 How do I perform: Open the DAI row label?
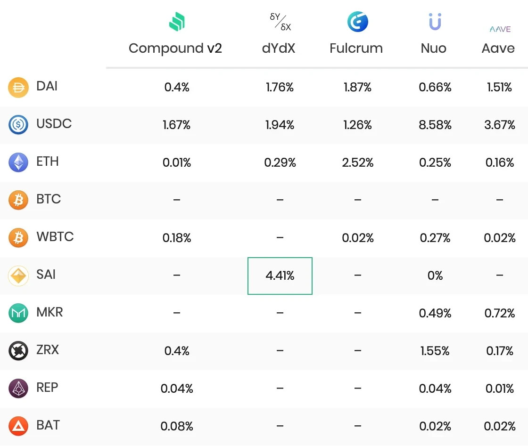[47, 86]
